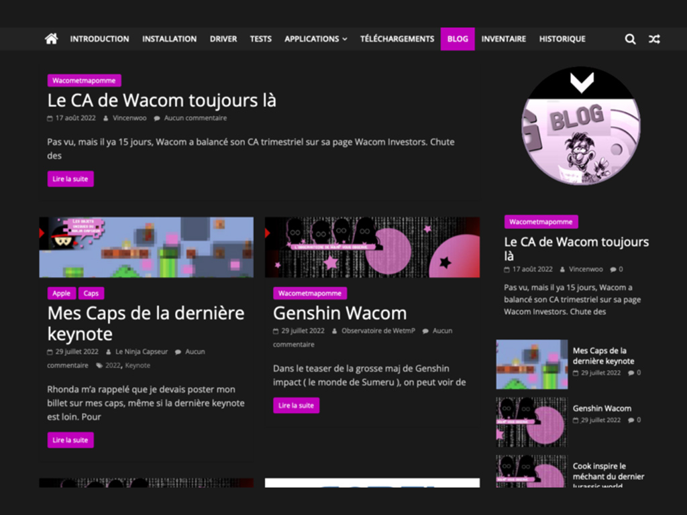Select the Blog menu tab

tap(458, 39)
